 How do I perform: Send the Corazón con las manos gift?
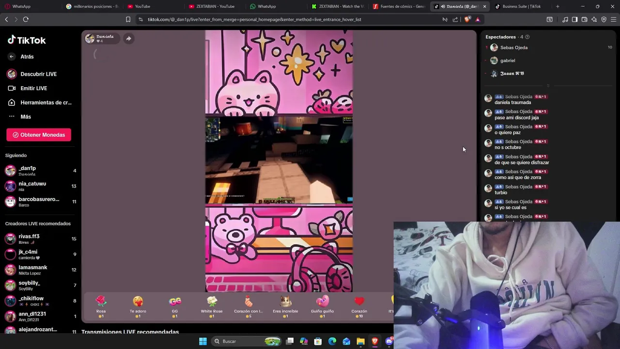(x=248, y=306)
